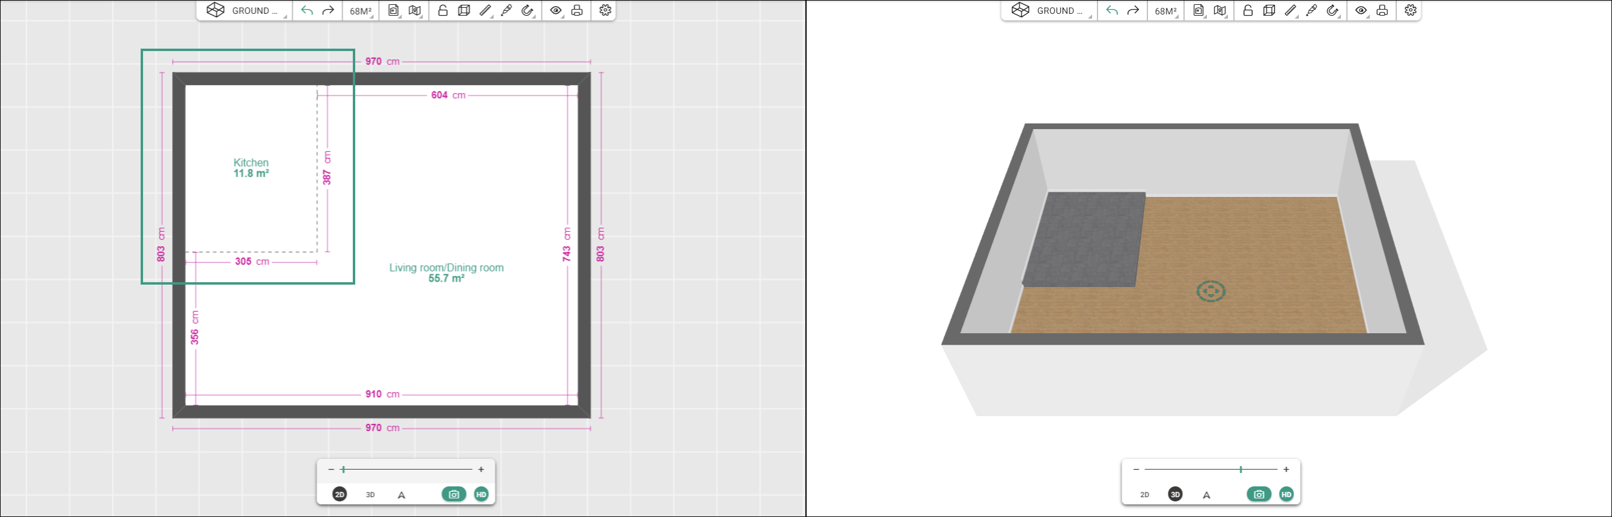Viewport: 1612px width, 517px height.
Task: Click Kitchen room label in floor plan
Action: (x=251, y=163)
